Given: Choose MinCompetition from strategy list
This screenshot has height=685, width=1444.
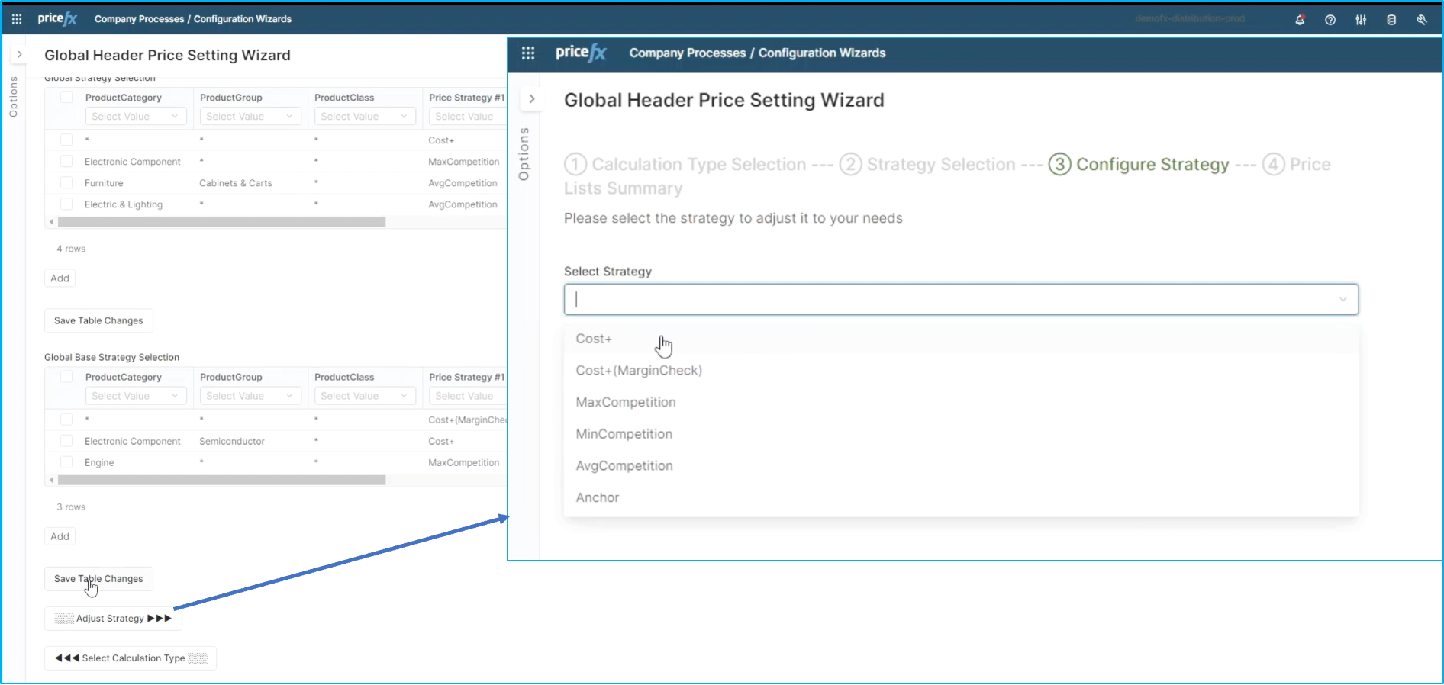Looking at the screenshot, I should [x=624, y=434].
